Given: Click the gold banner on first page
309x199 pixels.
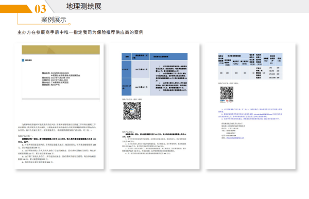Looking at the screenshot, I should pos(61,50).
